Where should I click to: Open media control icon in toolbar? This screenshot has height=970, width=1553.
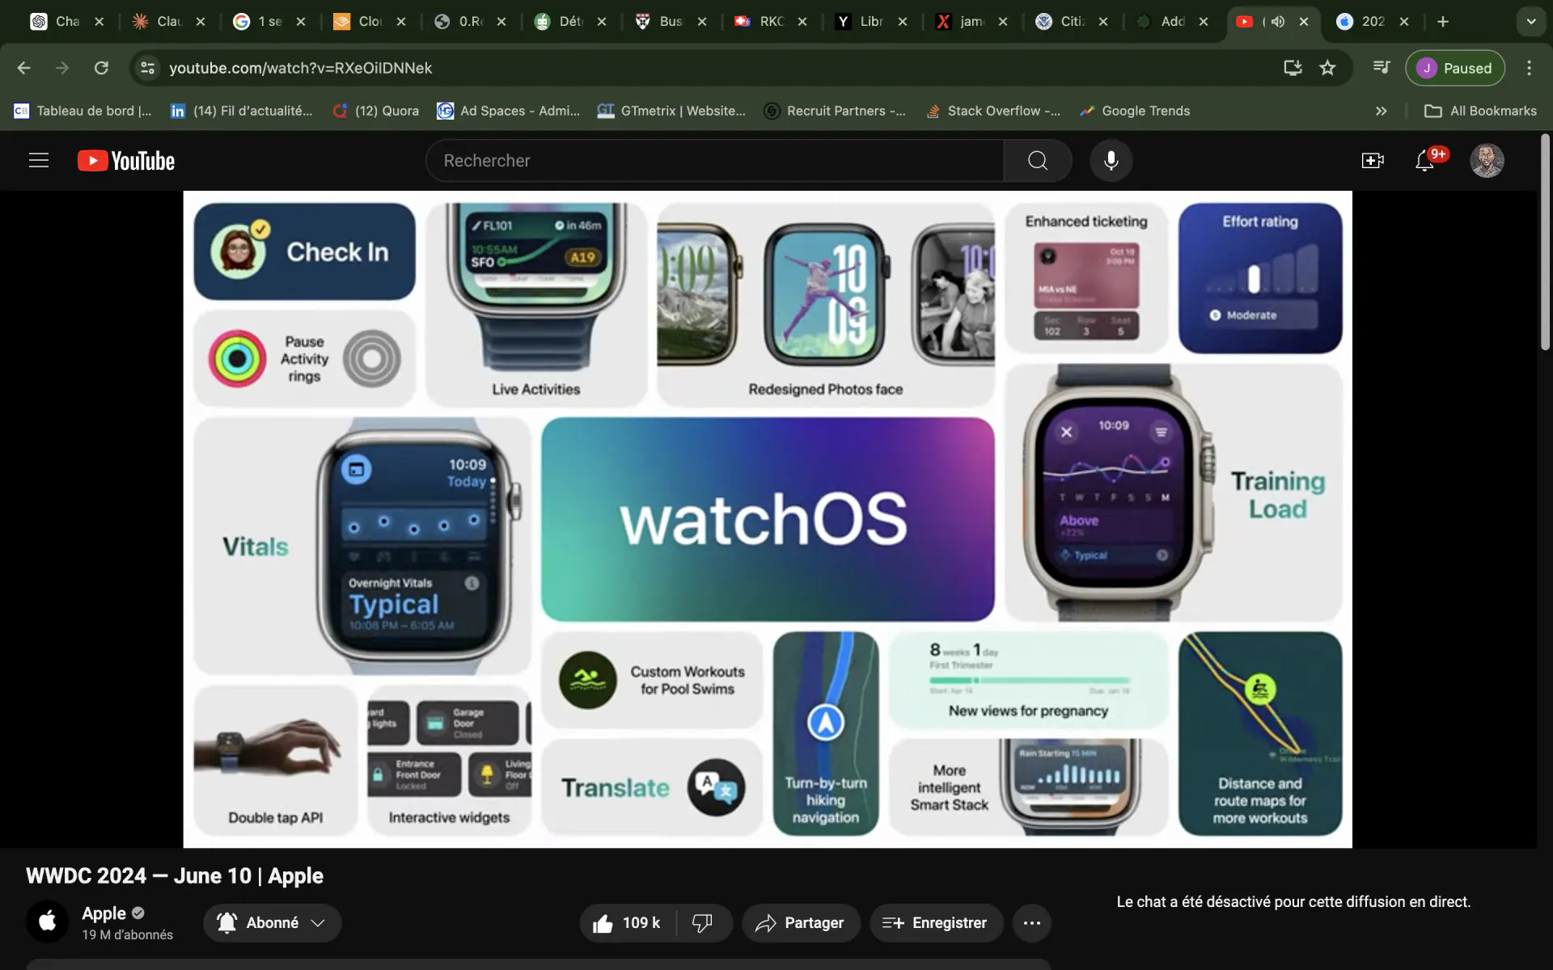point(1382,68)
